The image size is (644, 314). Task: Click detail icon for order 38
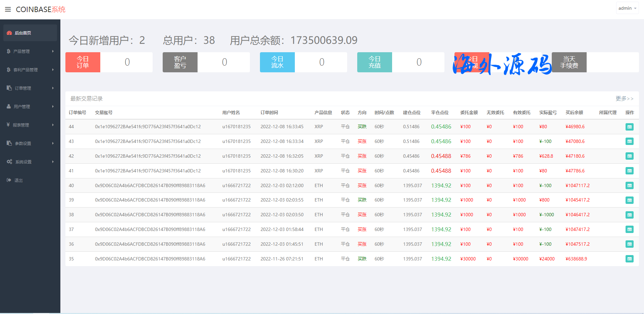(x=629, y=215)
